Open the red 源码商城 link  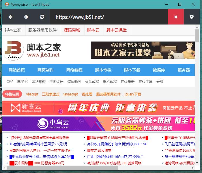pyautogui.click(x=72, y=30)
